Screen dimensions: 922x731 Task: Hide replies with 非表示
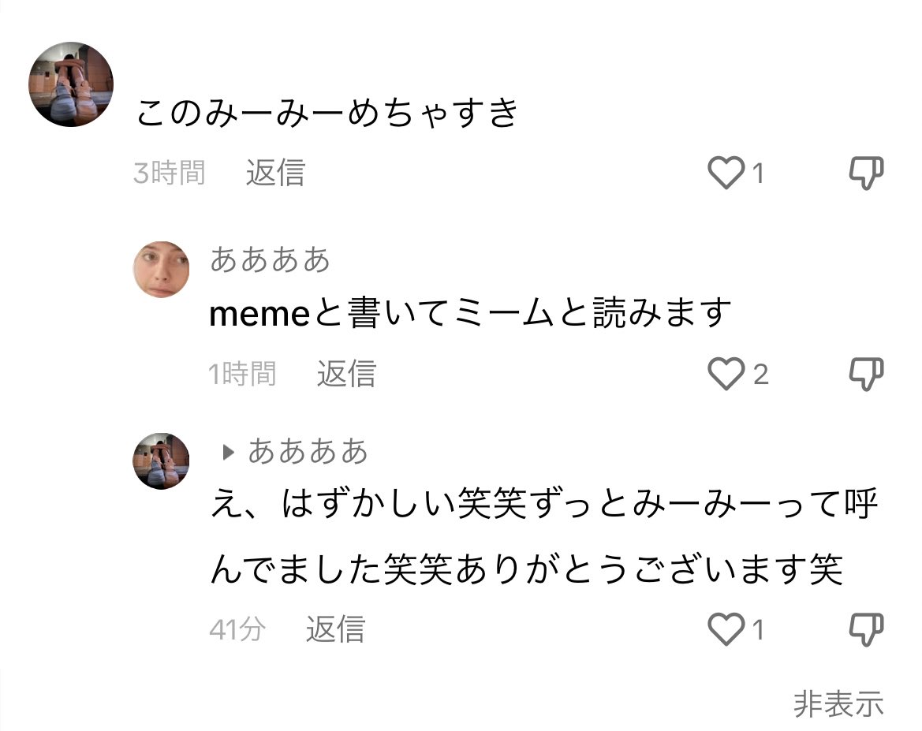[x=838, y=704]
